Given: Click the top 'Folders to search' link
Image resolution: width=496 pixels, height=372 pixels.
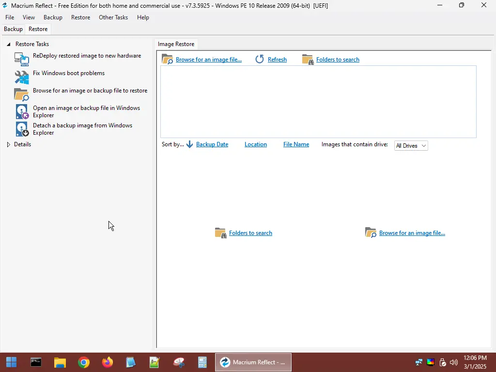Looking at the screenshot, I should click(x=338, y=60).
